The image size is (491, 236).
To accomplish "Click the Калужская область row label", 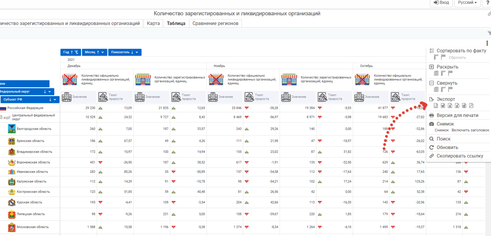I will pyautogui.click(x=32, y=182).
